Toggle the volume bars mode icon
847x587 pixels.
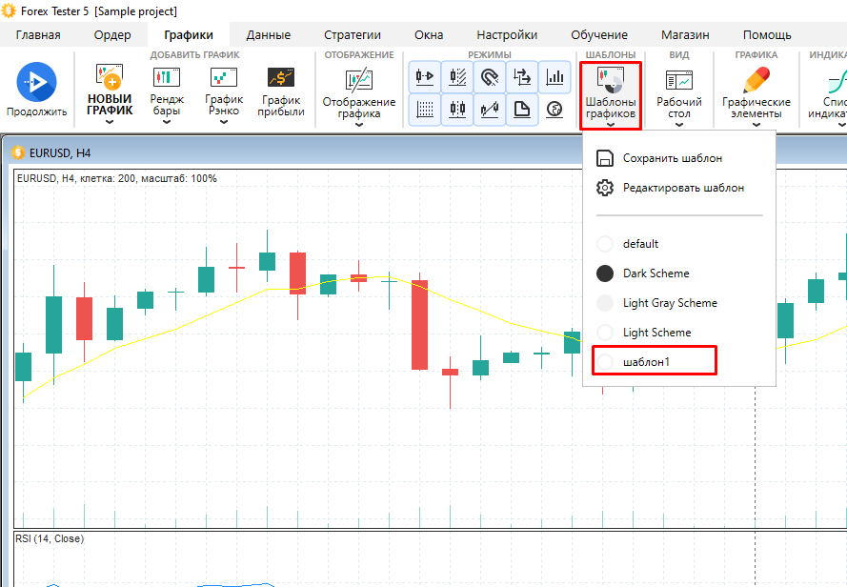(x=554, y=76)
